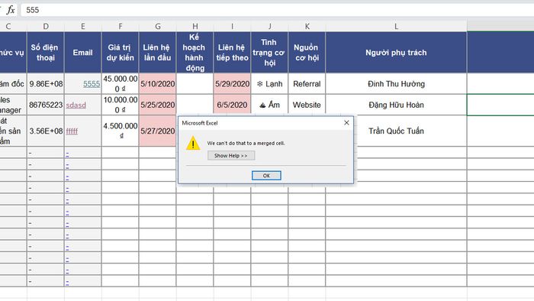Select the date cell 5/29/2020
The height and width of the screenshot is (301, 534).
click(232, 84)
